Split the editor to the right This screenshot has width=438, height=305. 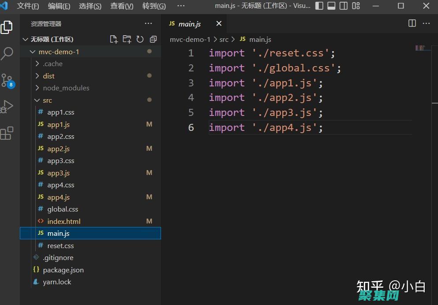412,23
